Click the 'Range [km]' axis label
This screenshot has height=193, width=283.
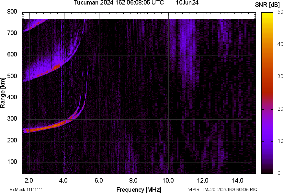[x=3, y=93]
